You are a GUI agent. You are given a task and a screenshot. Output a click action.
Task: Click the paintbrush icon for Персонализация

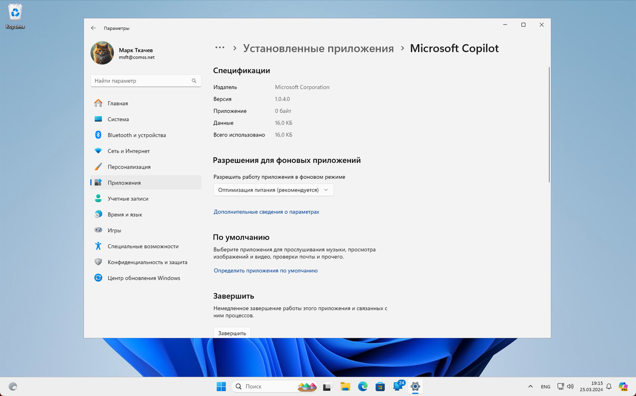98,167
